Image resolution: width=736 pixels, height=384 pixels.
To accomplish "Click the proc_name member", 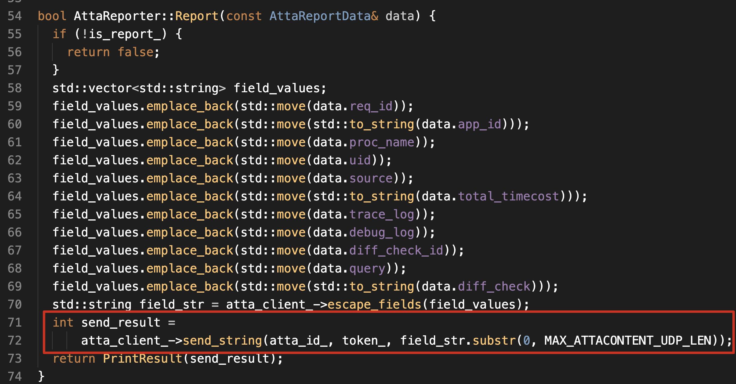I will point(382,142).
